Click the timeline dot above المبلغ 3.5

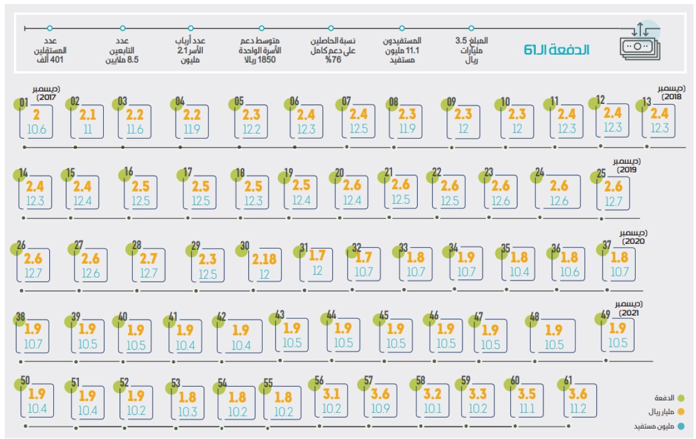click(472, 28)
